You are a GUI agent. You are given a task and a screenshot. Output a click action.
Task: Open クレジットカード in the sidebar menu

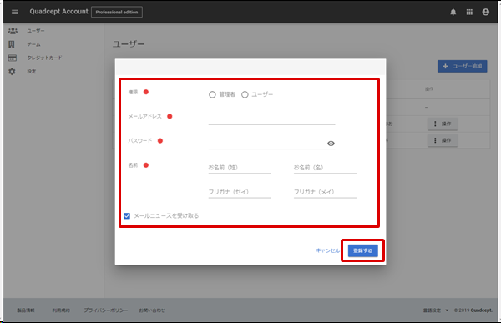pos(44,58)
